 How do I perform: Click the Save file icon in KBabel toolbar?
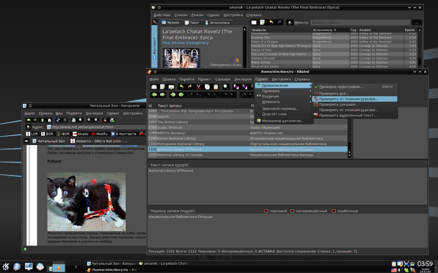[x=162, y=87]
